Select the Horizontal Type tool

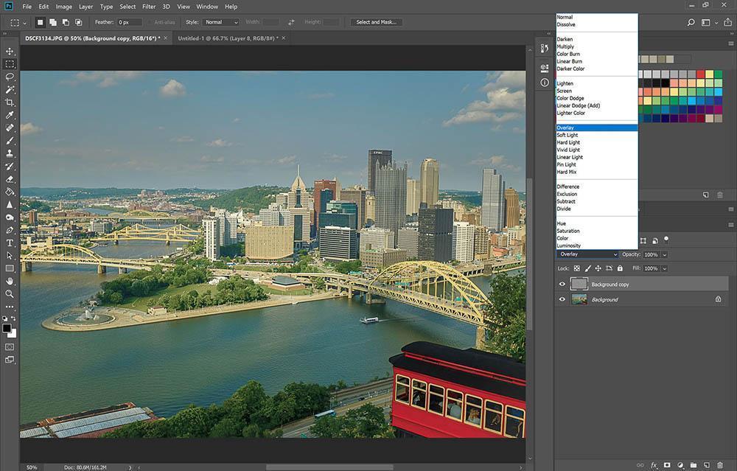click(10, 243)
